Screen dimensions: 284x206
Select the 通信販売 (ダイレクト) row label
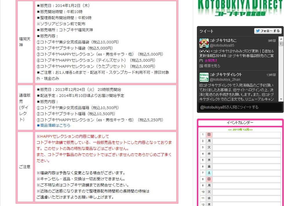pyautogui.click(x=25, y=107)
